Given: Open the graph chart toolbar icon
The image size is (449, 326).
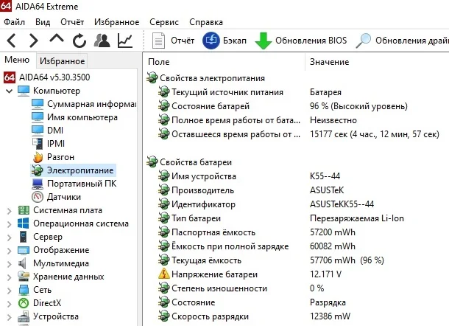Looking at the screenshot, I should pos(125,41).
